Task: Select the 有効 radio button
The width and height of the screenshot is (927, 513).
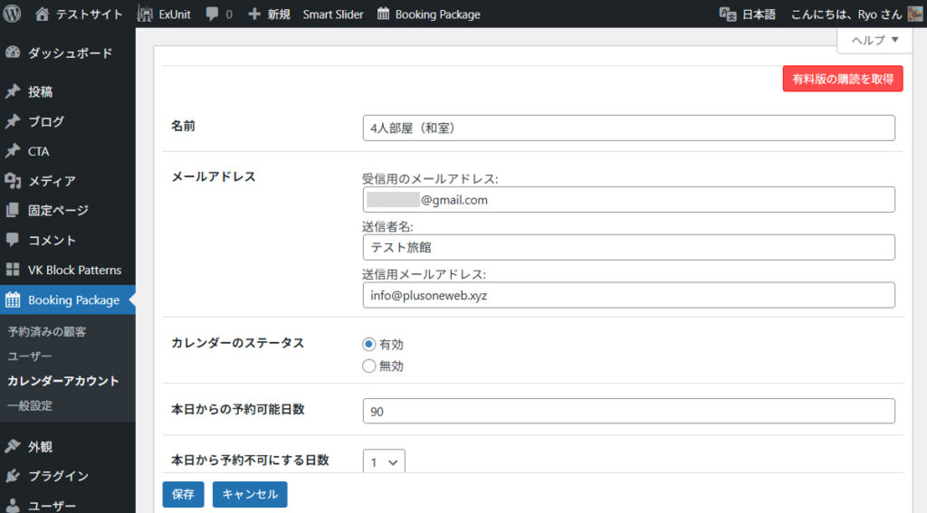Action: tap(368, 344)
